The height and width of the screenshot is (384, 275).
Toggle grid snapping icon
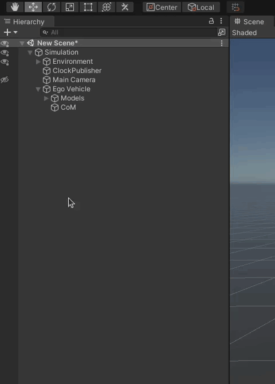pos(236,7)
